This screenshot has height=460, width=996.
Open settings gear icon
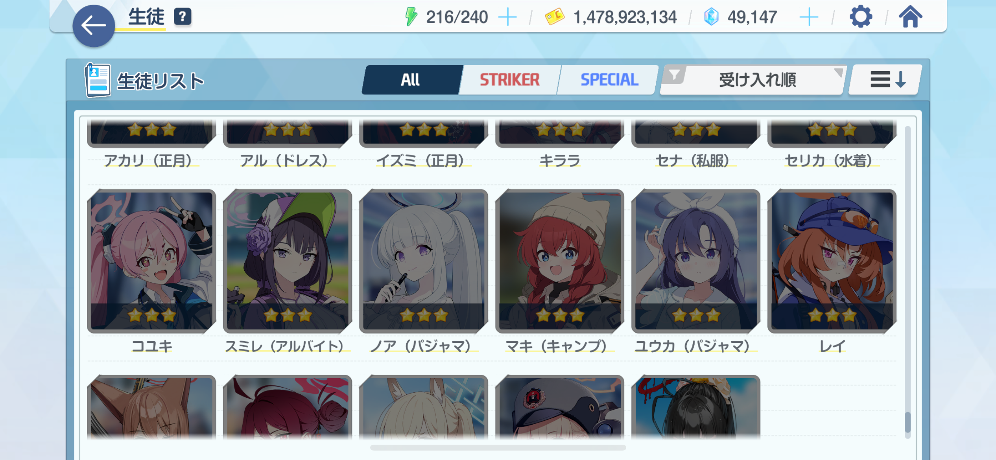(x=861, y=17)
